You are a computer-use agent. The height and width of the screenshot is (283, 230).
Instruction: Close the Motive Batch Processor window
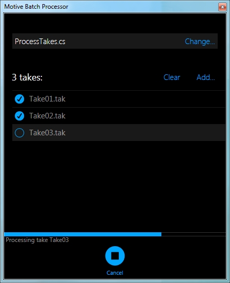pos(222,7)
